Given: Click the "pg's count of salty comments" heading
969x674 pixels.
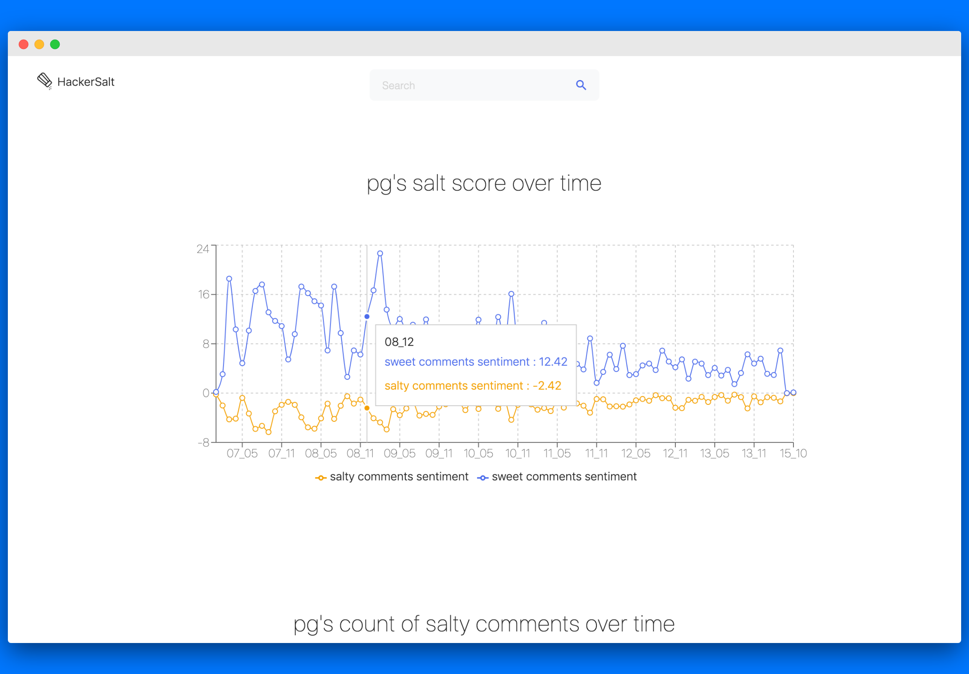Looking at the screenshot, I should (484, 624).
